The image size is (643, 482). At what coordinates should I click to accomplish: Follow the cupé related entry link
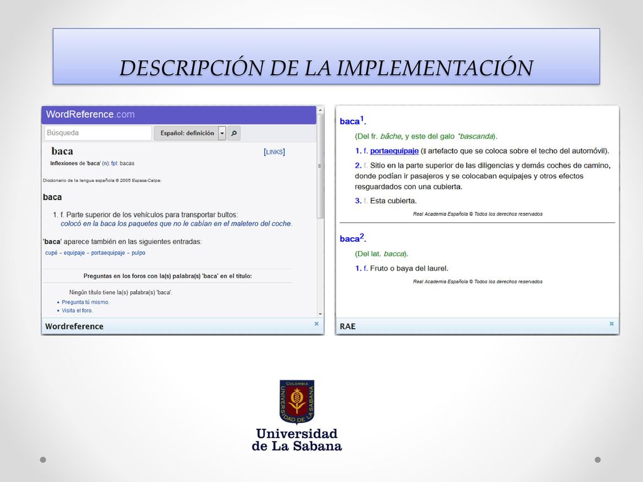pos(51,253)
